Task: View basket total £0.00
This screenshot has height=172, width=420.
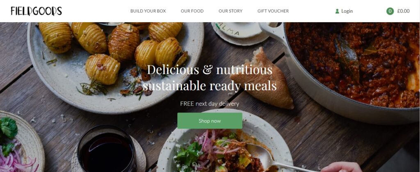Action: point(403,11)
